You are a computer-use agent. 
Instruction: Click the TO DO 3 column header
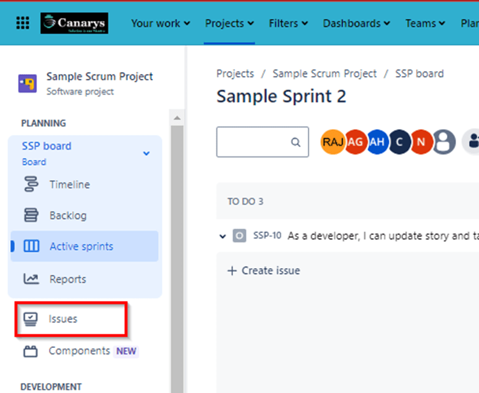(245, 201)
